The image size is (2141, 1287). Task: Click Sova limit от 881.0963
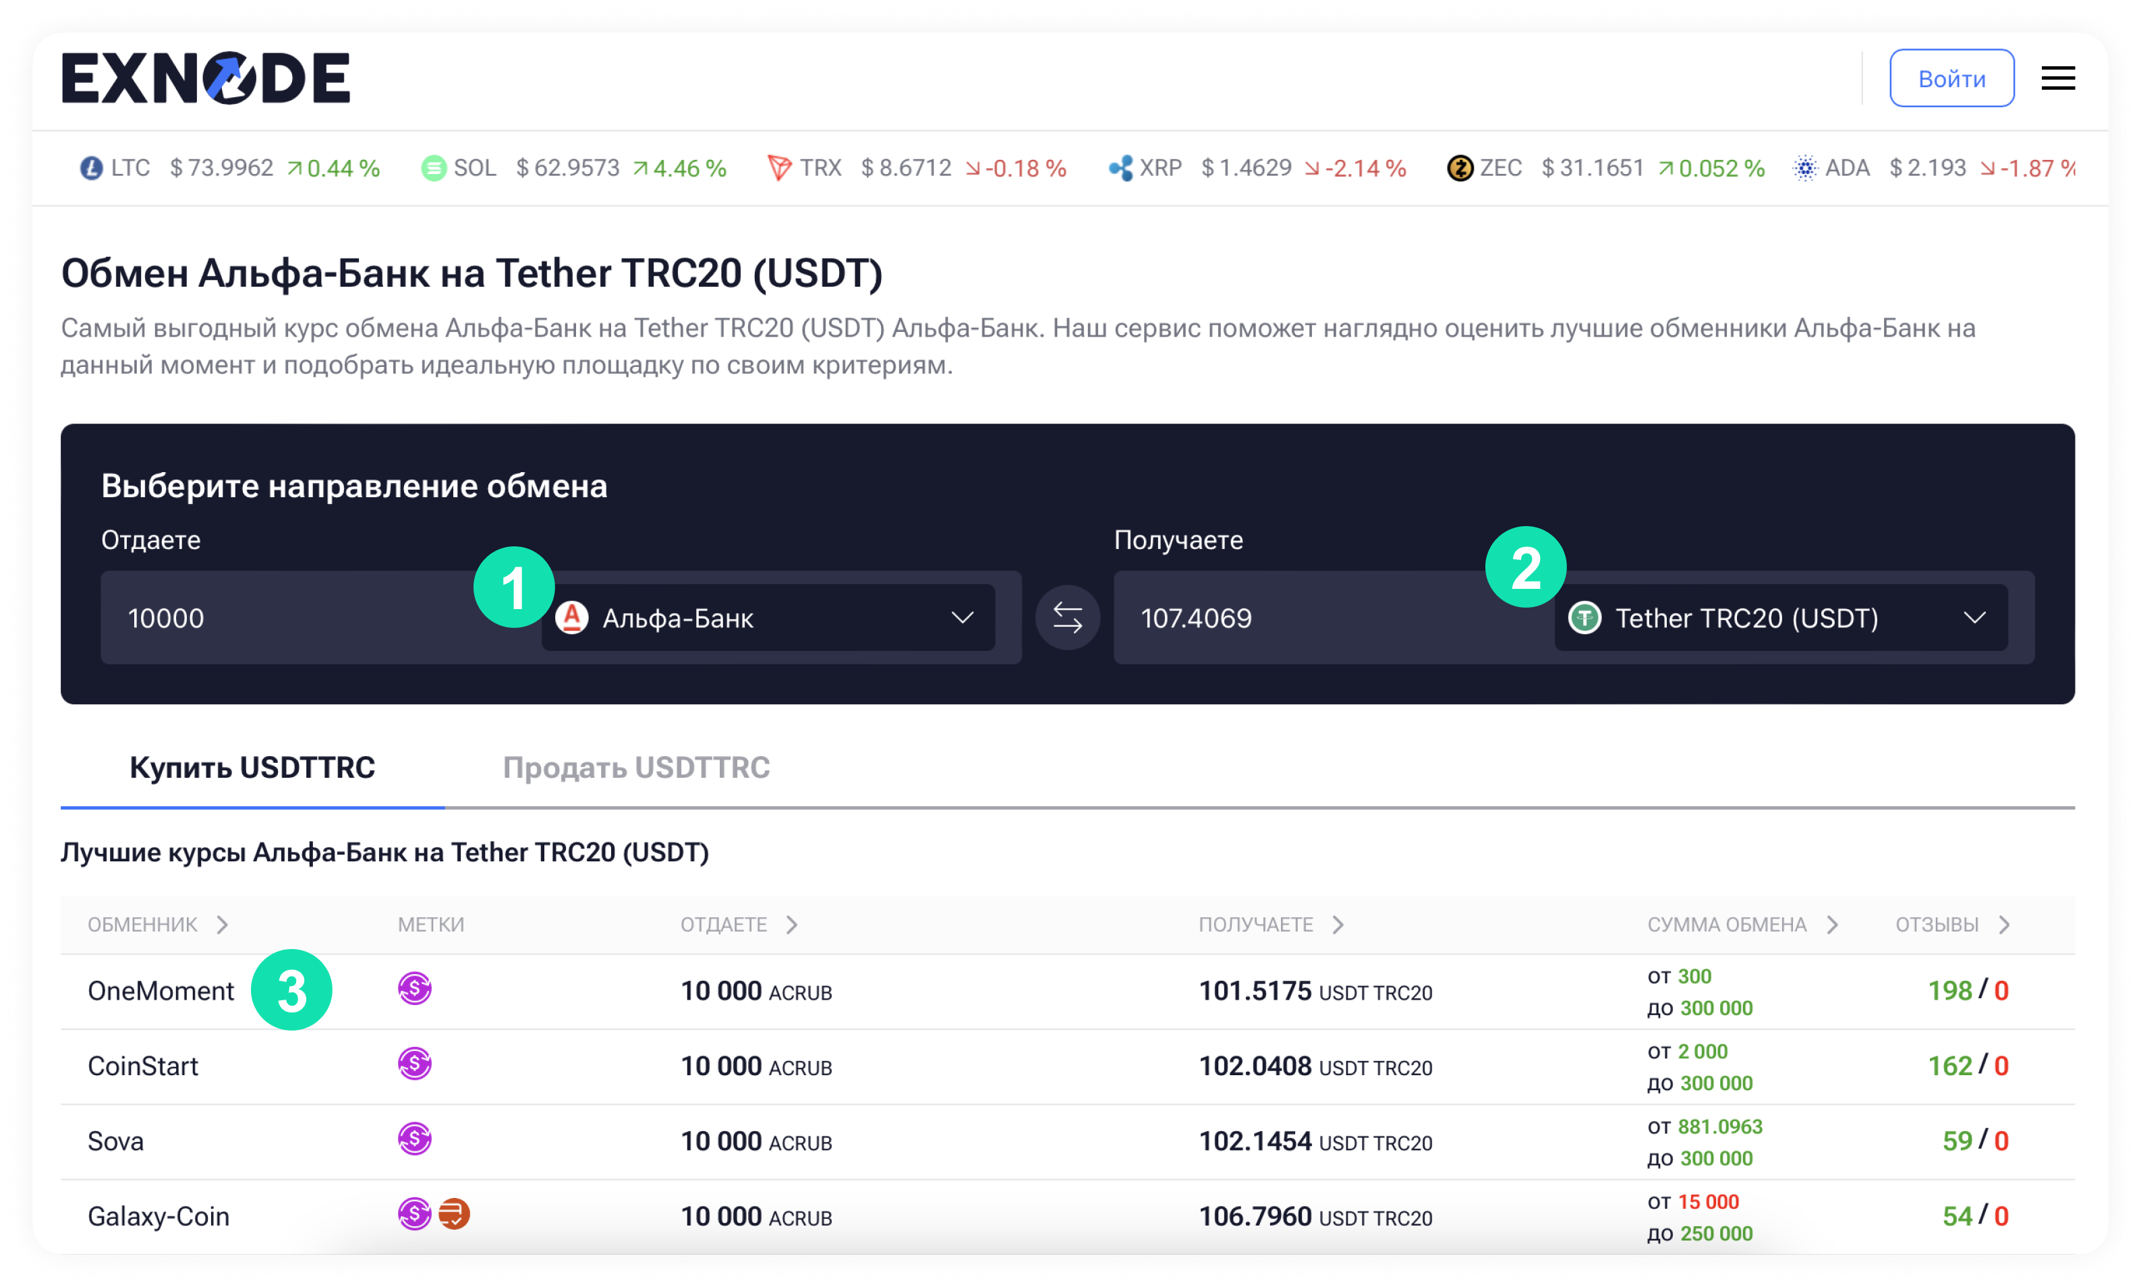click(x=1705, y=1126)
